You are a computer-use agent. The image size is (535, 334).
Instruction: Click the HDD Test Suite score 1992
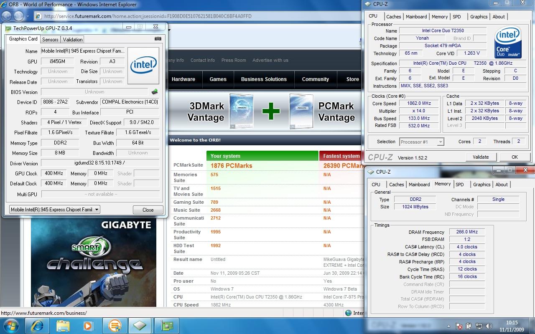point(216,245)
